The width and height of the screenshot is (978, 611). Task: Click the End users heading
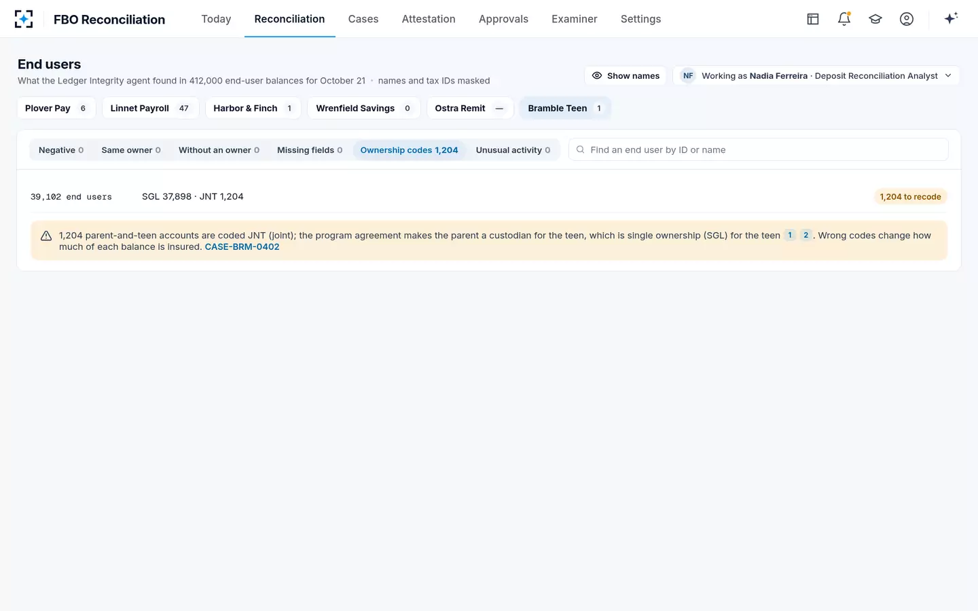49,64
